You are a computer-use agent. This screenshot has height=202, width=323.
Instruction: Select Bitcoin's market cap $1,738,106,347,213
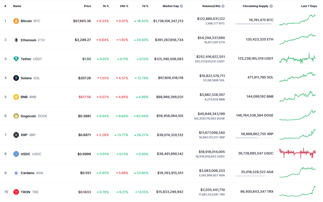click(168, 21)
